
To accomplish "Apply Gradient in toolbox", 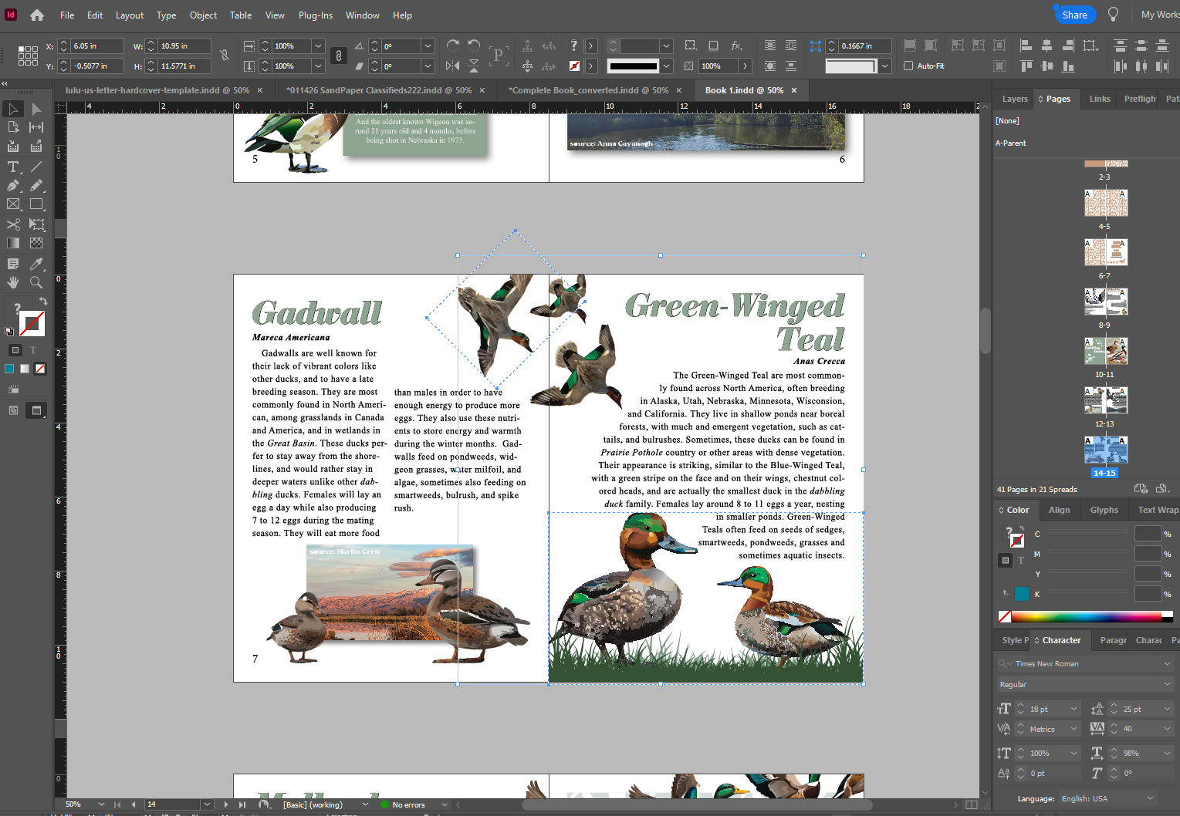I will click(25, 369).
